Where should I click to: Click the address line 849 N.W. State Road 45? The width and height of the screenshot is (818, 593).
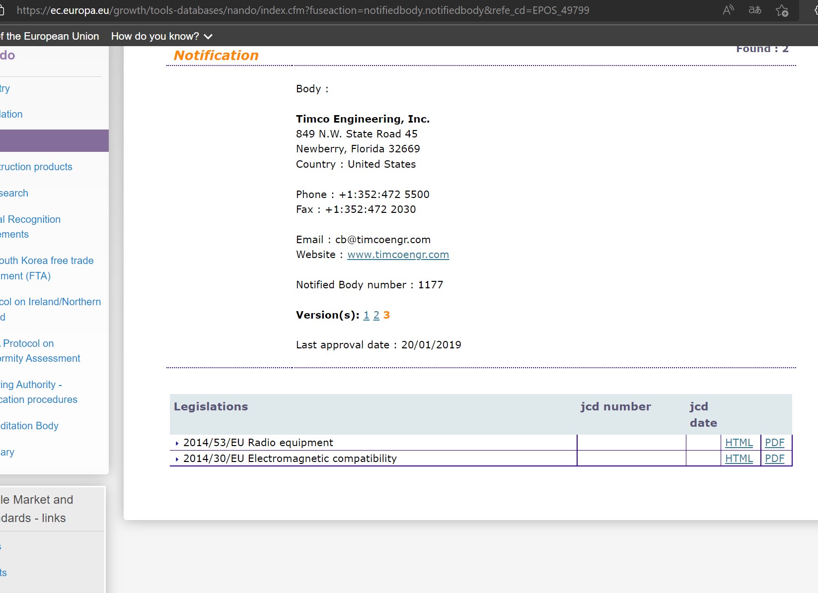click(x=357, y=134)
